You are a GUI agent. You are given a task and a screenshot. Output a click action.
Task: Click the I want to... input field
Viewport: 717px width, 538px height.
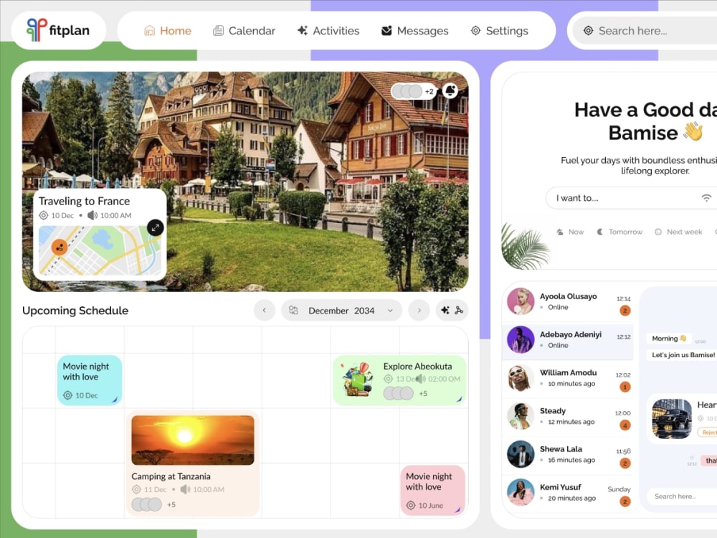[x=632, y=198]
